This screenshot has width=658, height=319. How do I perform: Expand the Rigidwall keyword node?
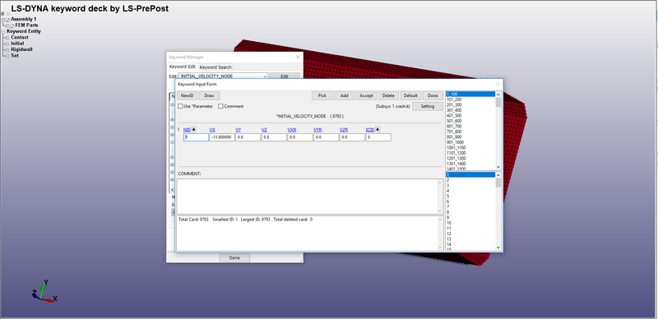click(x=7, y=49)
